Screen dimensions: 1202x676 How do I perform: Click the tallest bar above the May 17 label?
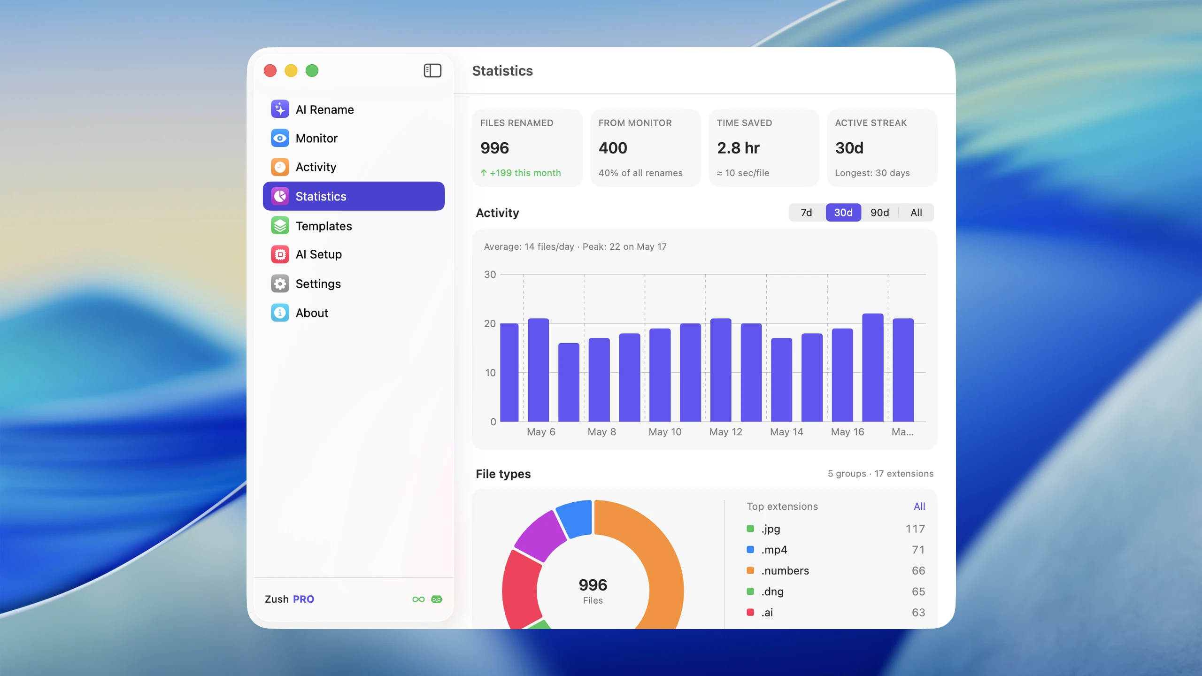click(872, 368)
